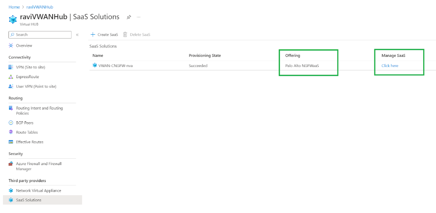Select VPN (Site to site) icon
Image resolution: width=436 pixels, height=213 pixels.
click(11, 67)
